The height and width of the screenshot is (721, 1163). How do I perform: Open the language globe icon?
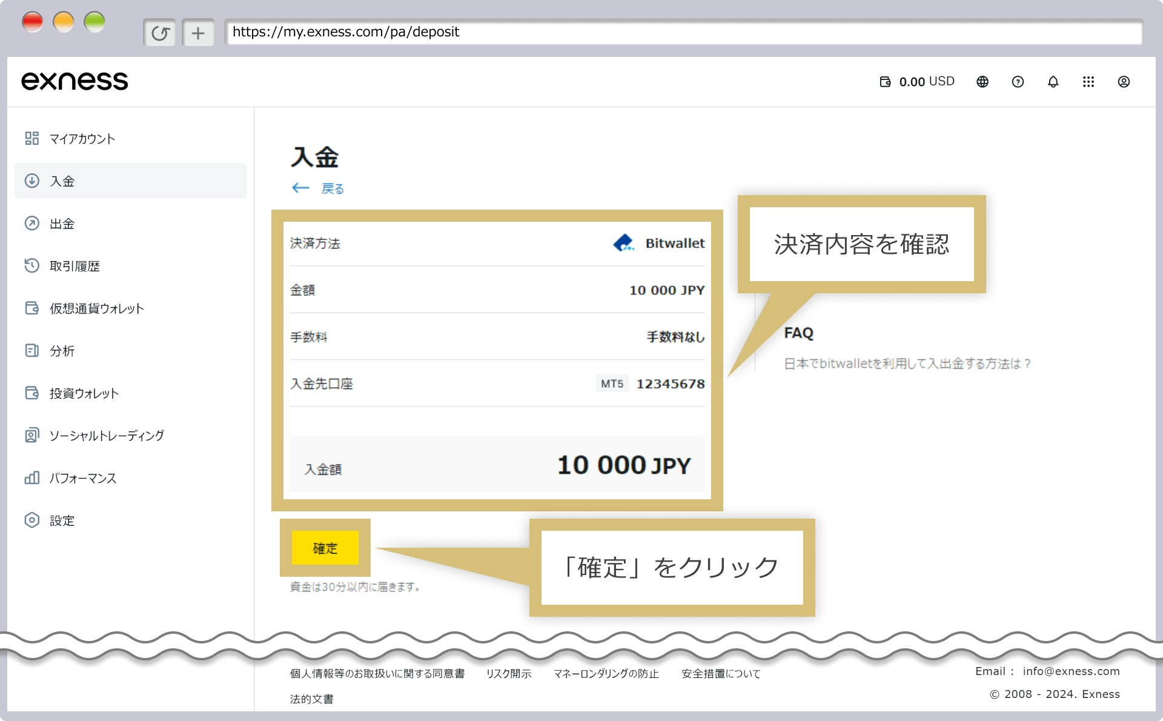(982, 82)
